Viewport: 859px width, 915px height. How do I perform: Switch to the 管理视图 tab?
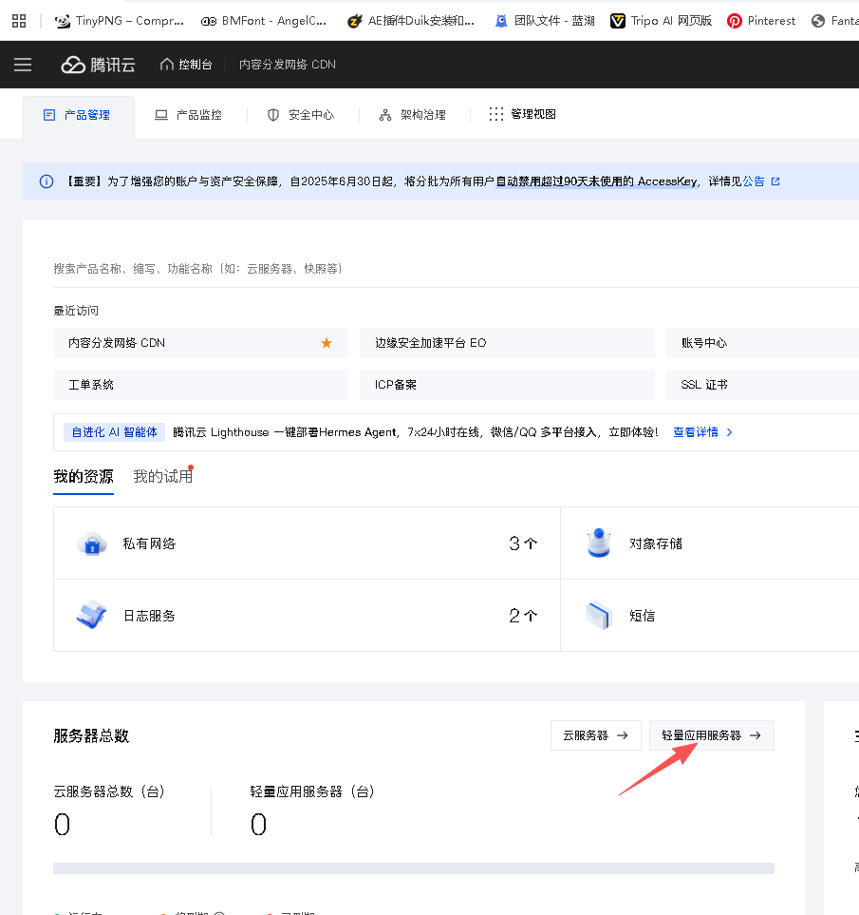click(x=523, y=114)
